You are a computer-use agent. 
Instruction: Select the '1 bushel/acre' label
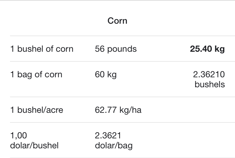[37, 110]
